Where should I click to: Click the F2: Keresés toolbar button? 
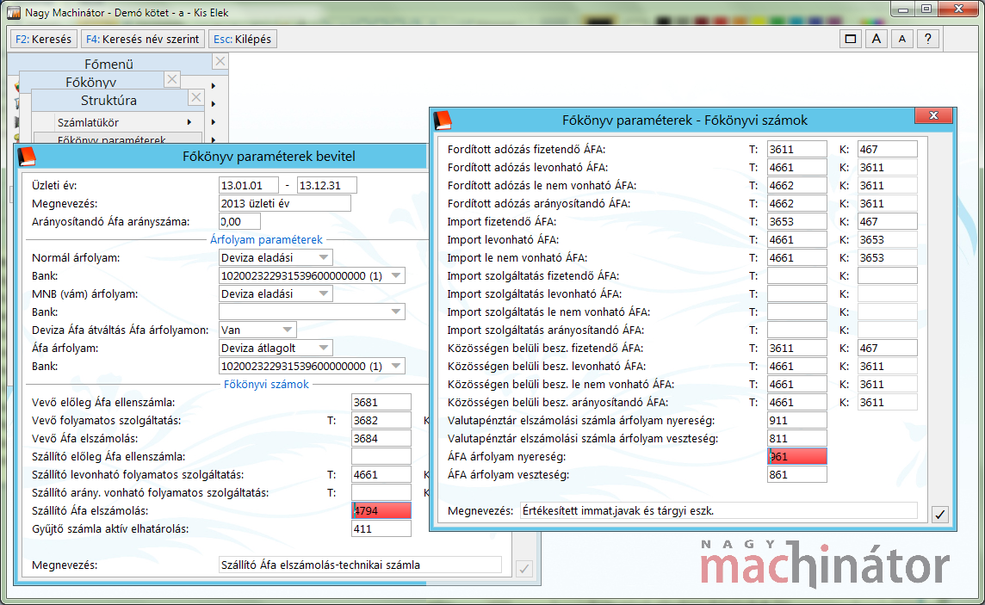pos(43,39)
